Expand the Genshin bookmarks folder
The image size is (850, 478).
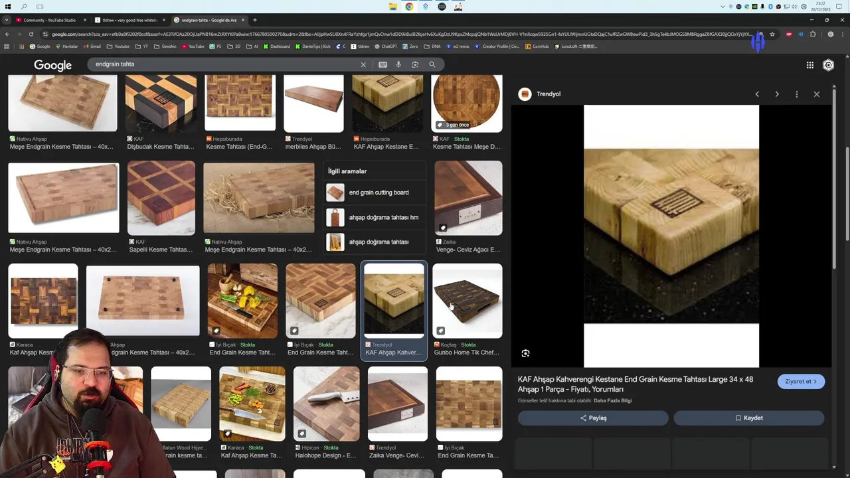point(165,46)
